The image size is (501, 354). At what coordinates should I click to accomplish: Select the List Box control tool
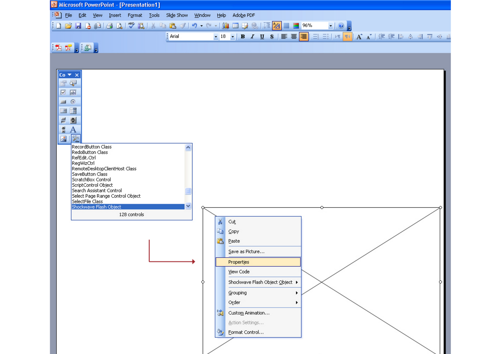pyautogui.click(x=63, y=111)
